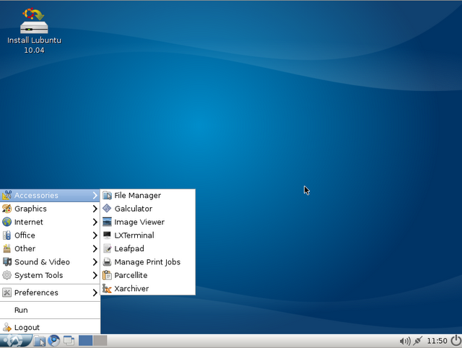The image size is (462, 348).
Task: Click the Image Viewer icon
Action: click(108, 222)
